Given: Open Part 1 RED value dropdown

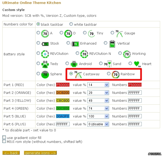Looking at the screenshot, I should coord(98,85).
